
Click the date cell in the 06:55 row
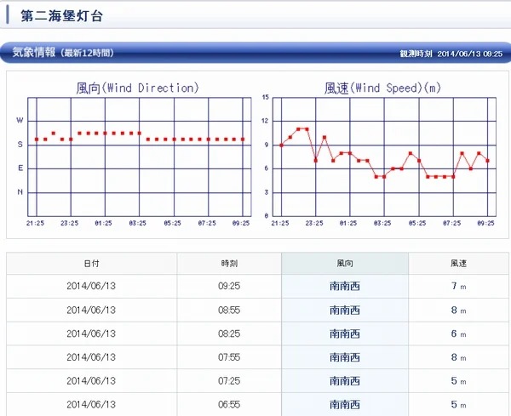pos(91,404)
